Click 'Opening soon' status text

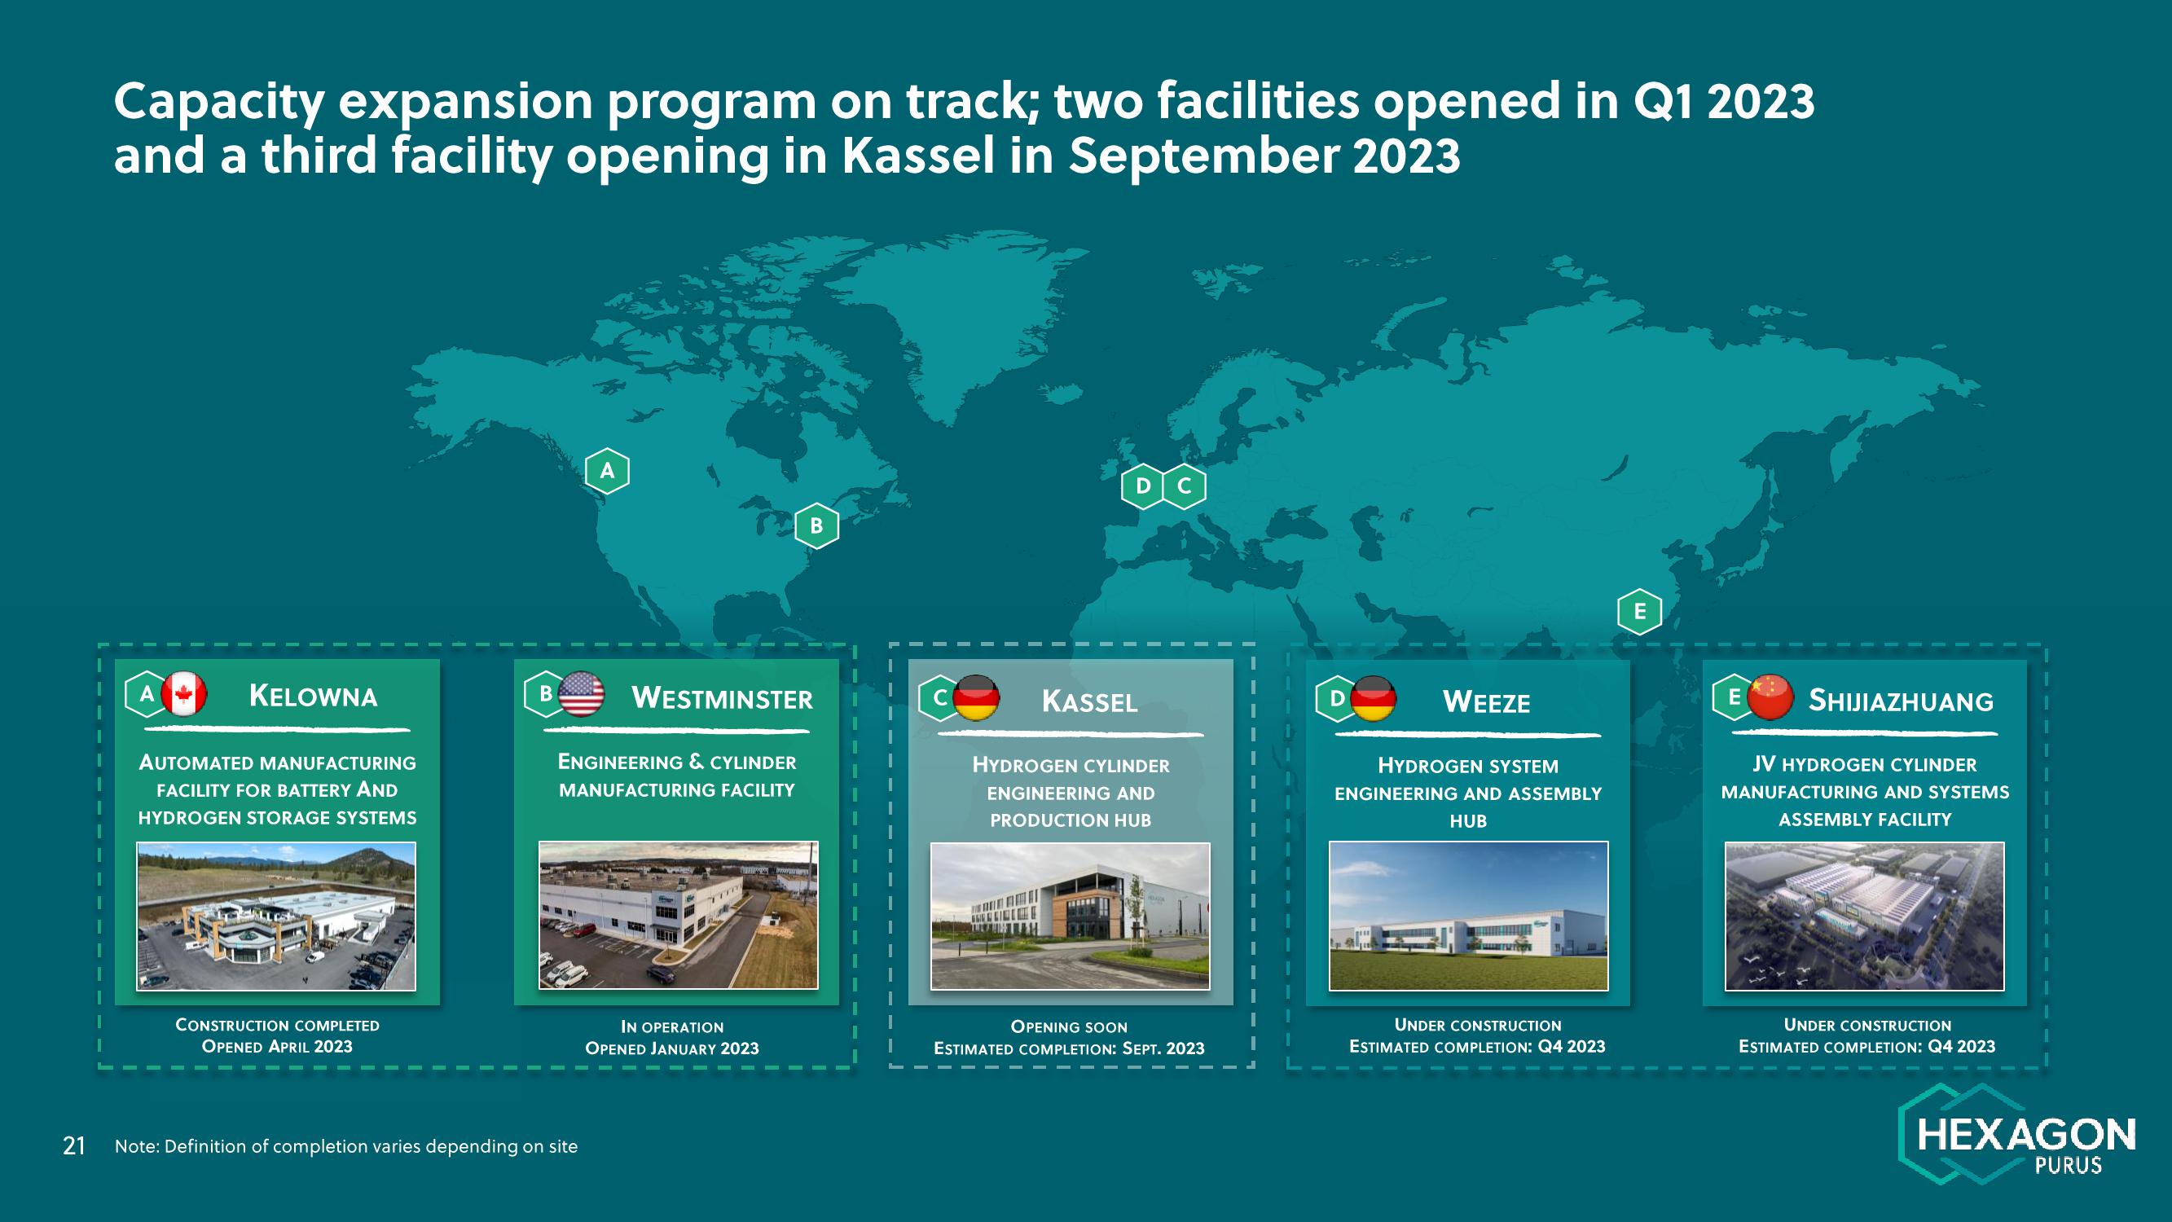pyautogui.click(x=1069, y=1027)
